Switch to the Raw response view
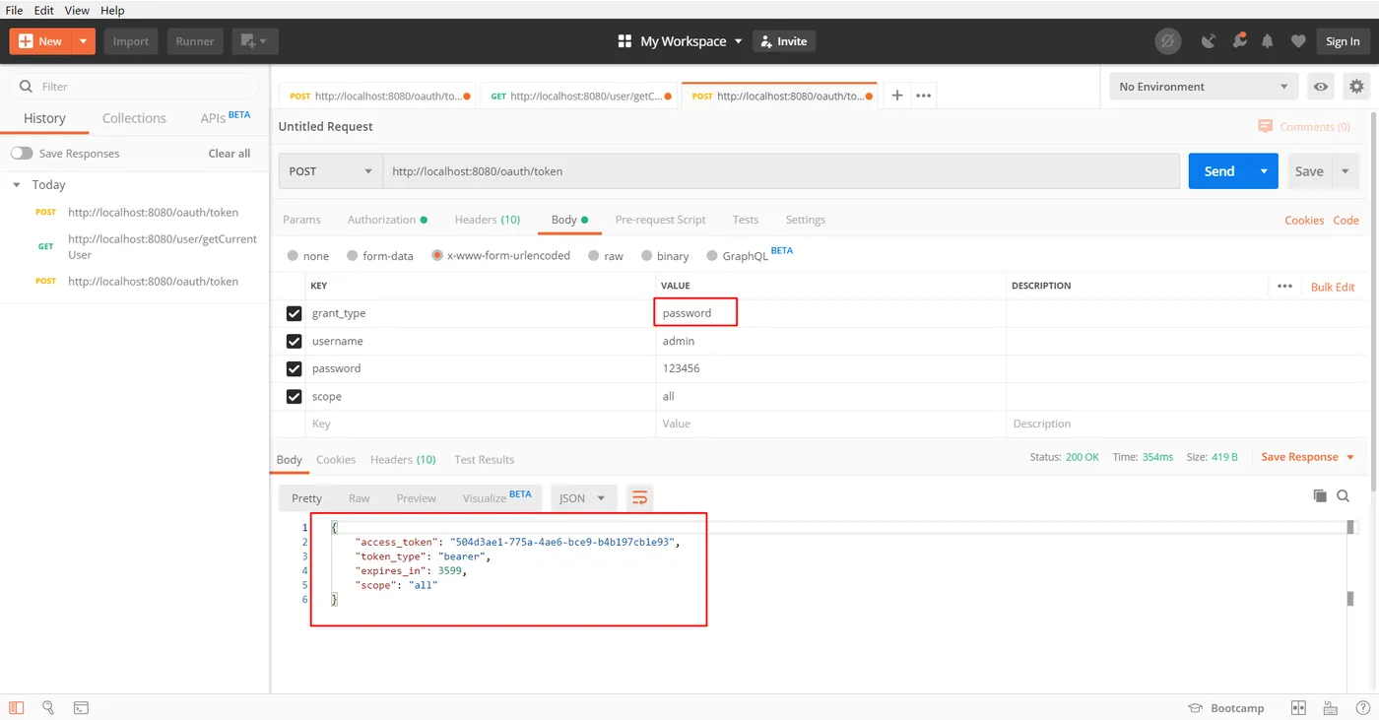The width and height of the screenshot is (1379, 720). [359, 498]
